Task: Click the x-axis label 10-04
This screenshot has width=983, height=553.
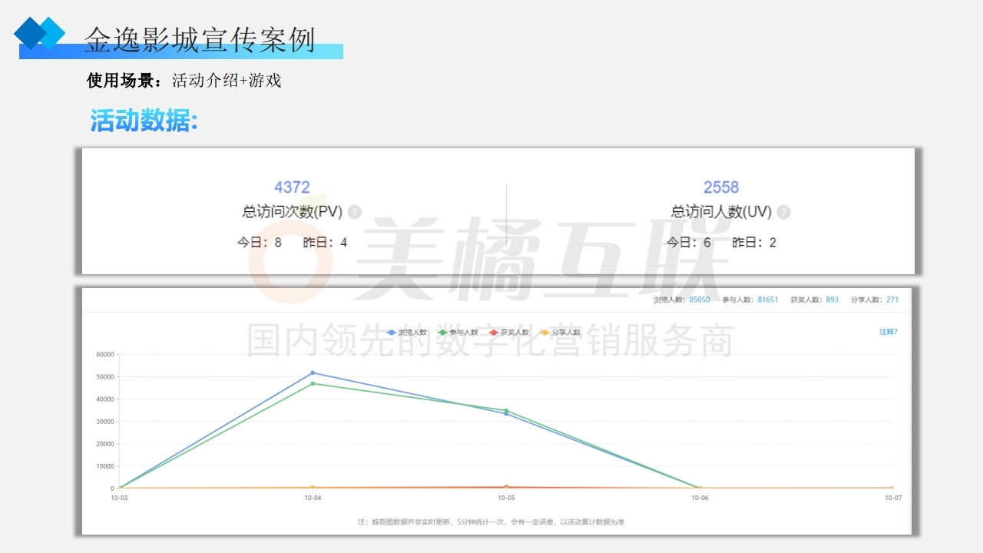Action: [313, 498]
